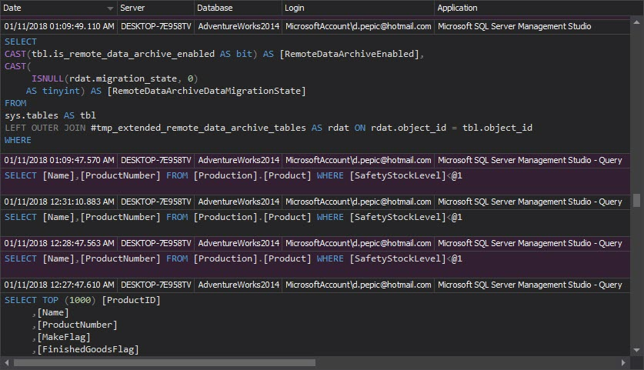Viewport: 644px width, 370px height.
Task: Click the 'sys.tables AS tbl' line
Action: click(50, 115)
